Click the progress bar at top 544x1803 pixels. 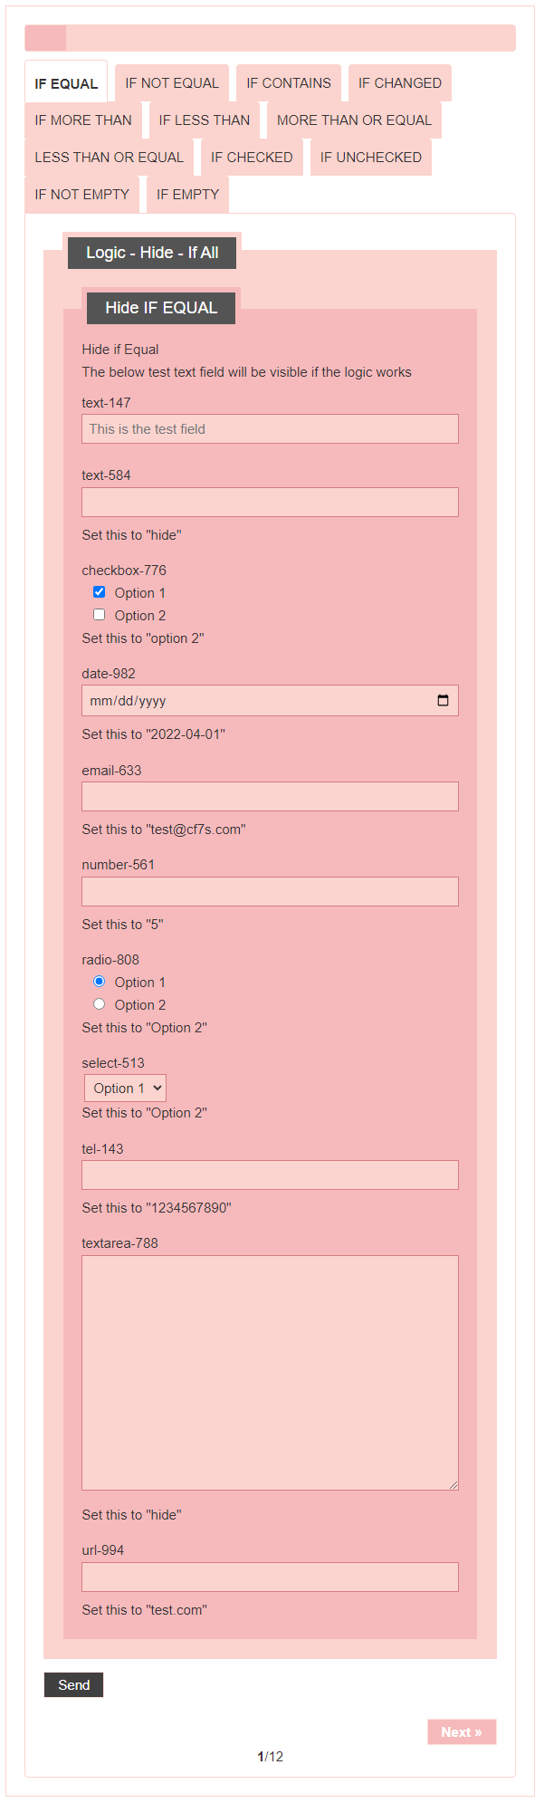pos(270,38)
